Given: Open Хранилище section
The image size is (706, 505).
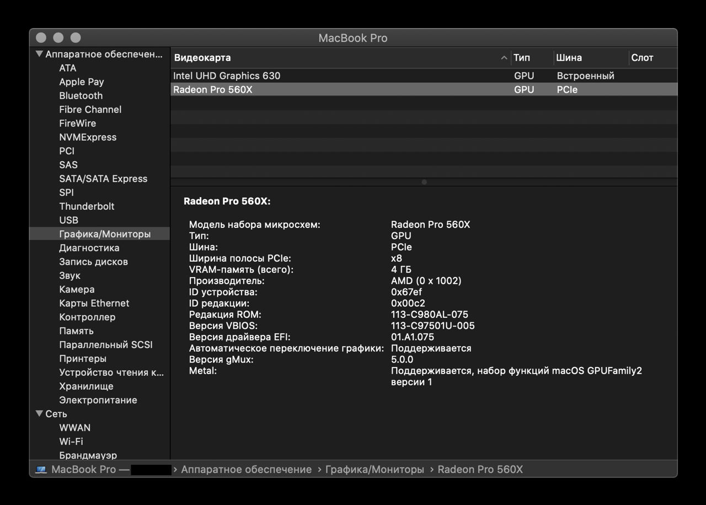Looking at the screenshot, I should [87, 386].
